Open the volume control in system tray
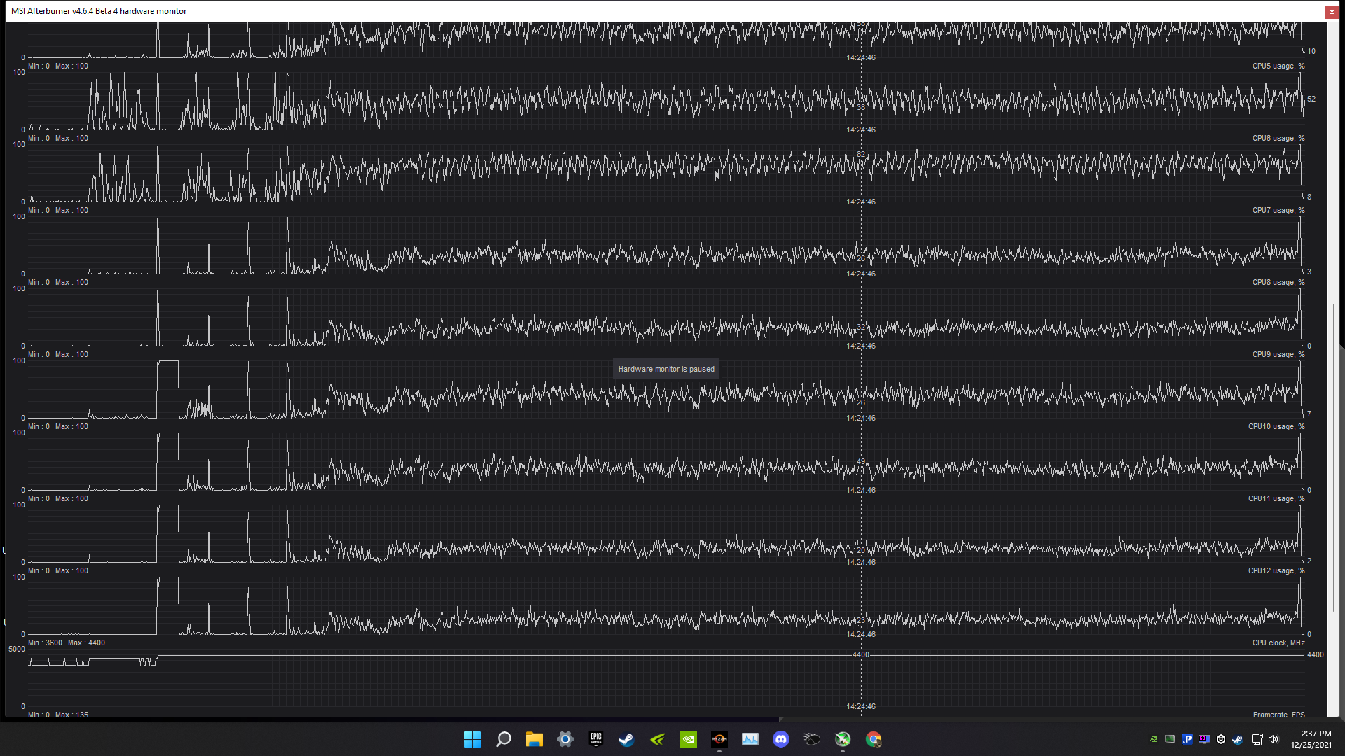This screenshot has width=1345, height=756. (x=1273, y=739)
